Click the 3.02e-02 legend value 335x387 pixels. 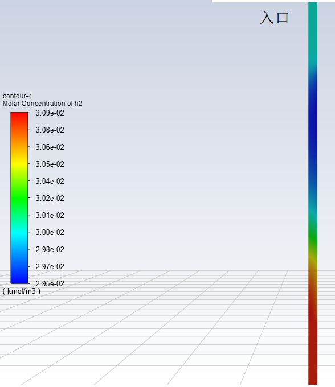click(50, 198)
